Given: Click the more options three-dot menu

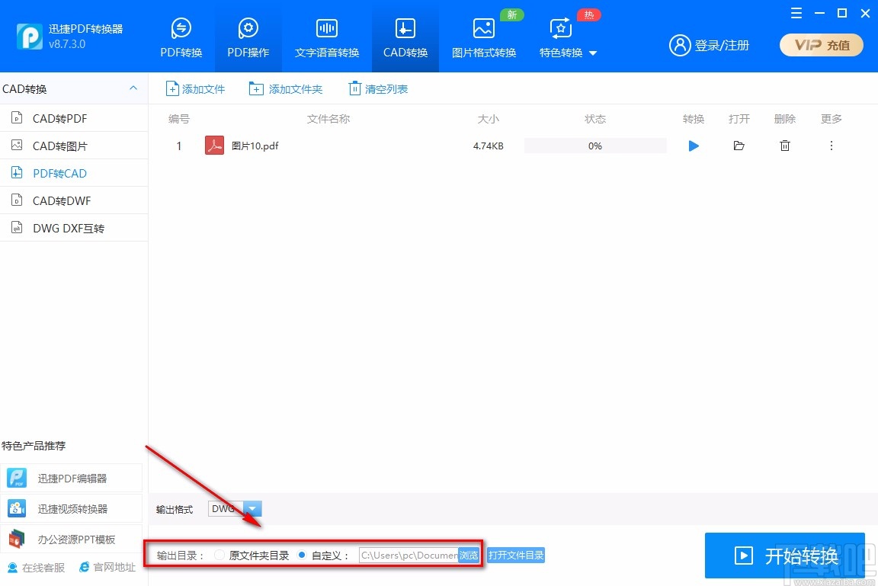Looking at the screenshot, I should 832,146.
